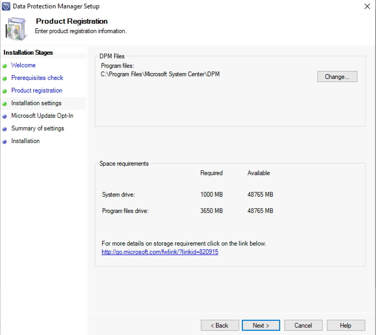Click the < Back button
This screenshot has height=335, width=376.
[220, 325]
